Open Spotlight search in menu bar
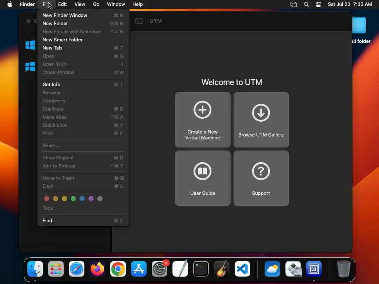The width and height of the screenshot is (379, 284). 306,4
